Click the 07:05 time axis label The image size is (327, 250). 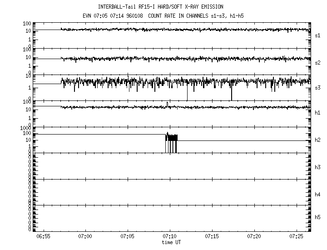127,237
